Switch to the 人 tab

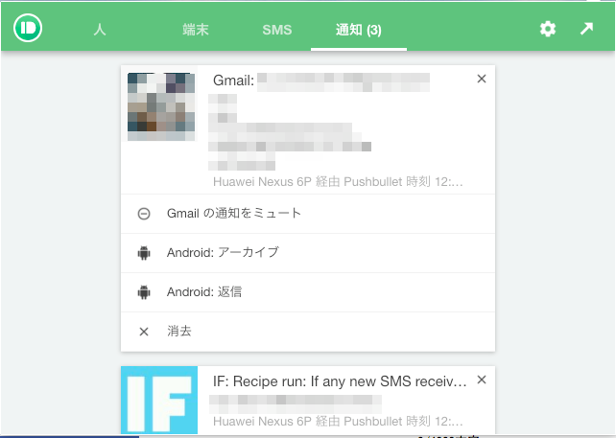pos(100,30)
